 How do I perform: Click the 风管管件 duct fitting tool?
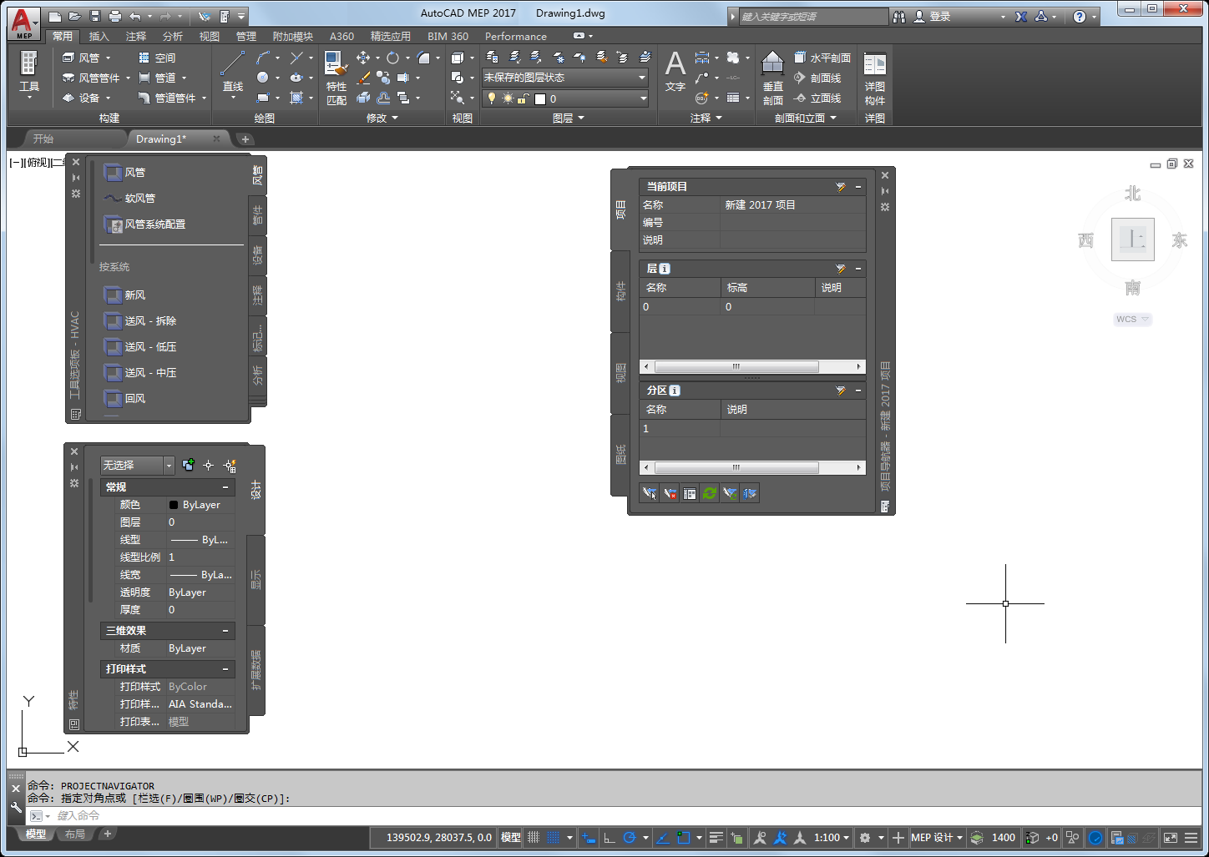point(91,78)
